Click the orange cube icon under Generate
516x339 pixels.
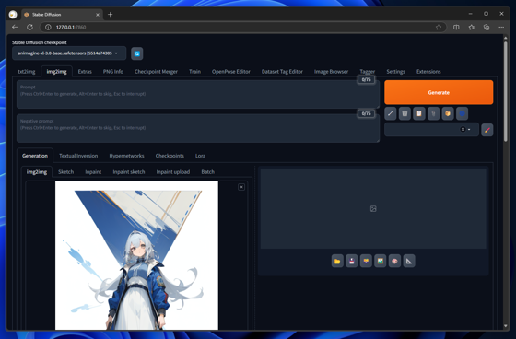(448, 113)
